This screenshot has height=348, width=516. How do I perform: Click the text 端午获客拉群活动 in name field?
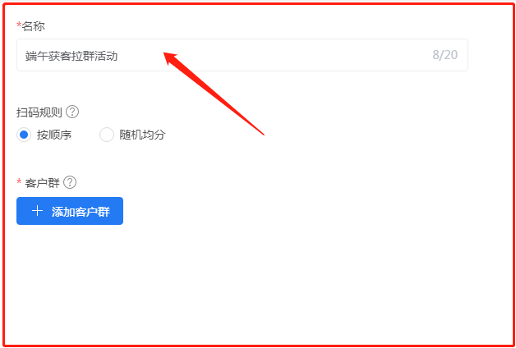tap(71, 56)
